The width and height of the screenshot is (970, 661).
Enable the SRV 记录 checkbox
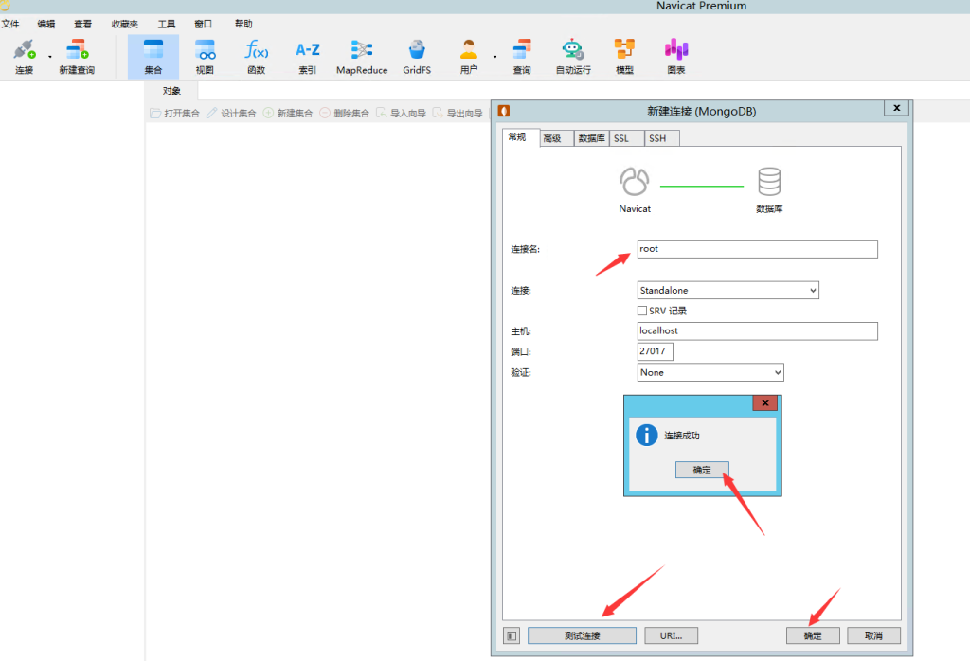(643, 311)
